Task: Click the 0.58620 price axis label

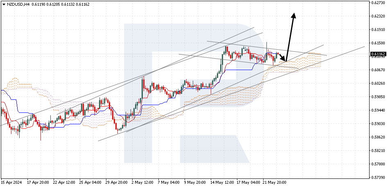Action: (x=379, y=137)
